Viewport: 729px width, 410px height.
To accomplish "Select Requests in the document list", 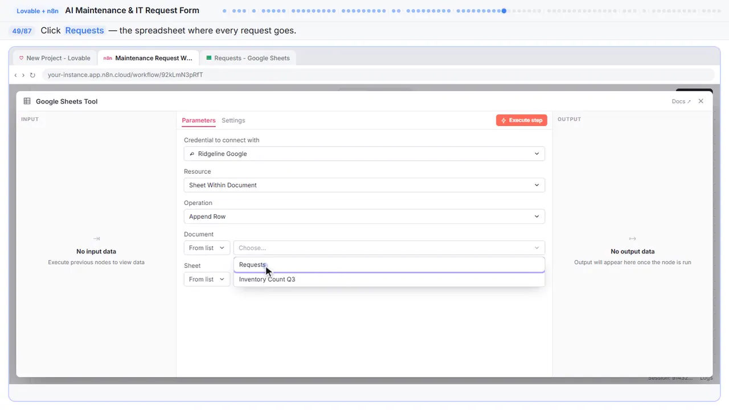I will pos(389,265).
